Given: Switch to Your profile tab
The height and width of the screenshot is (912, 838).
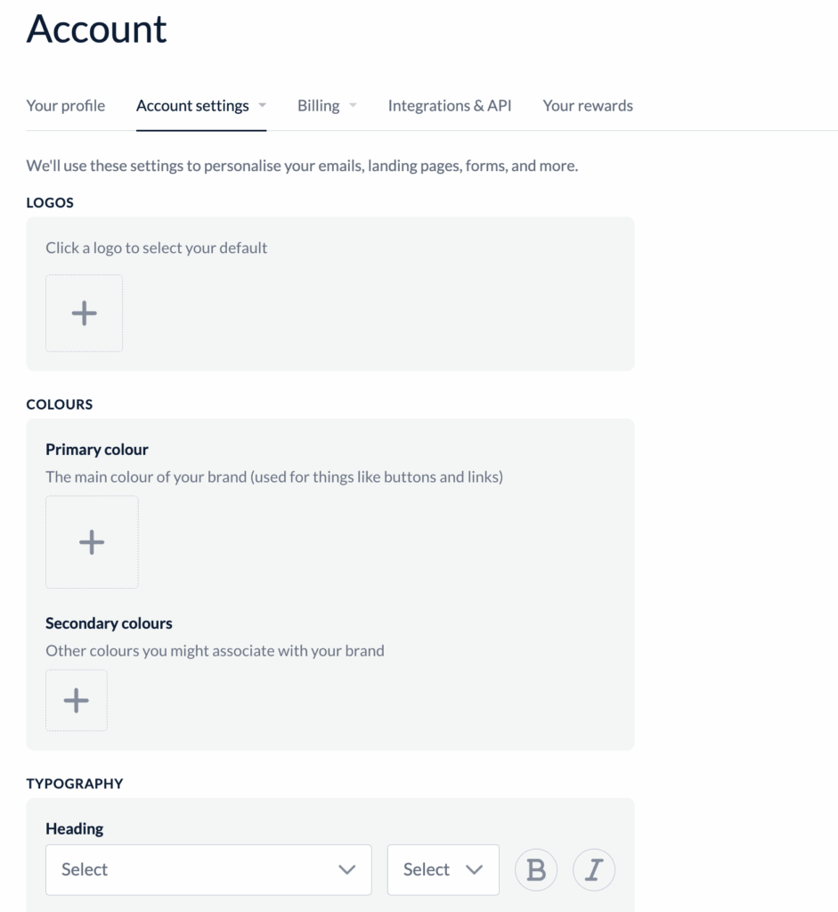Looking at the screenshot, I should coord(66,105).
